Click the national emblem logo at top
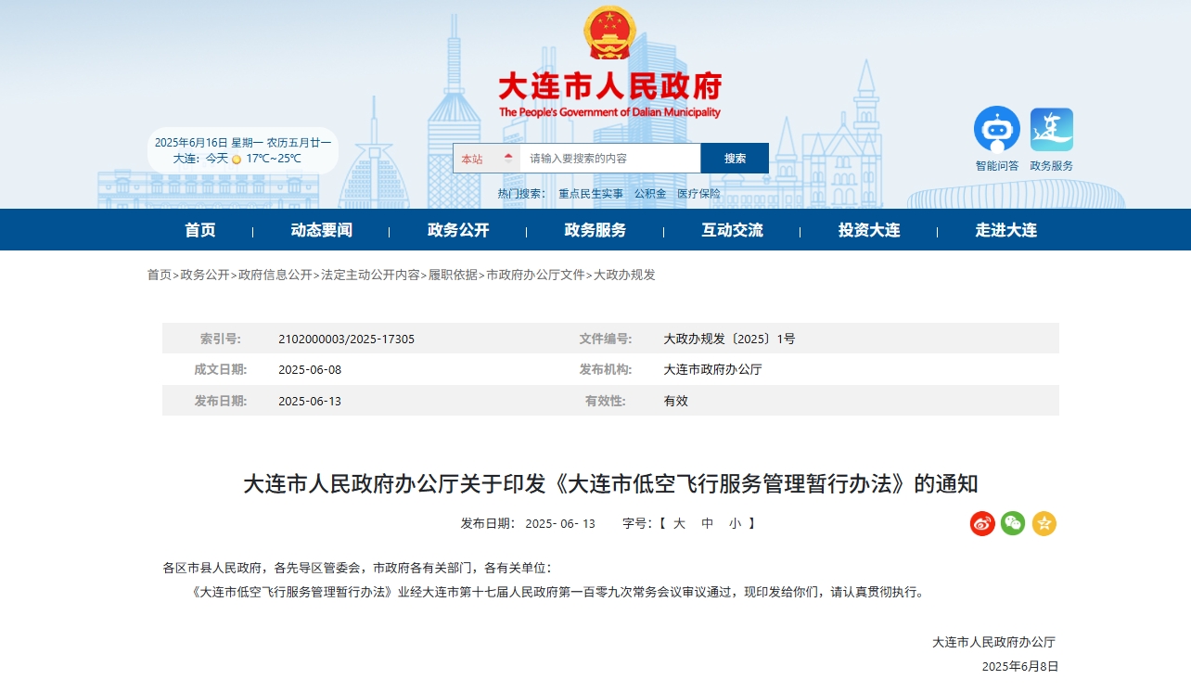 [609, 33]
